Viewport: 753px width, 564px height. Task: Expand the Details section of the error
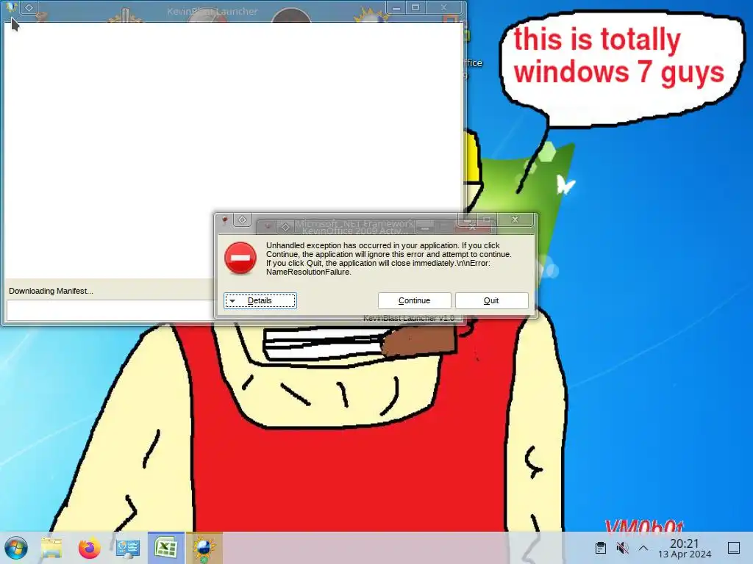coord(260,300)
